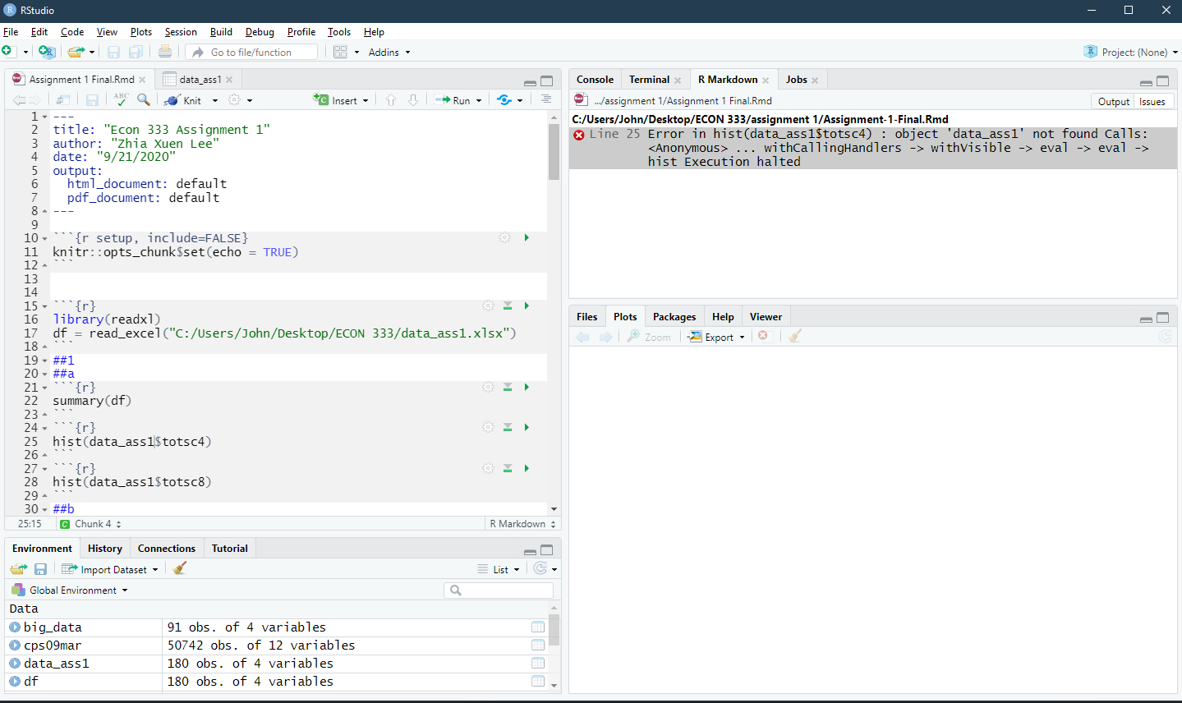The width and height of the screenshot is (1182, 703).
Task: Click the Go to file/function field
Action: [x=251, y=52]
